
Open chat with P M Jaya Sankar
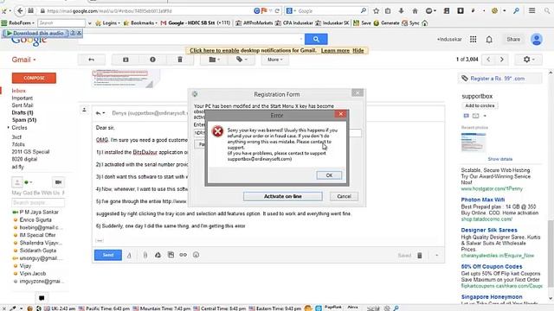pos(39,212)
